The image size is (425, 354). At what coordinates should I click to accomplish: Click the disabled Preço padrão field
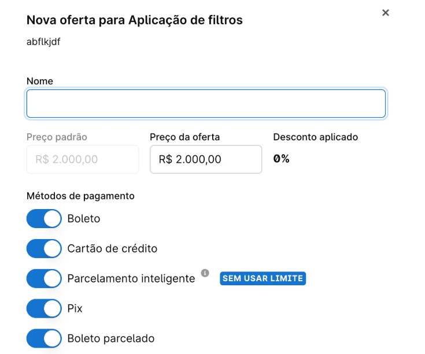pyautogui.click(x=83, y=159)
